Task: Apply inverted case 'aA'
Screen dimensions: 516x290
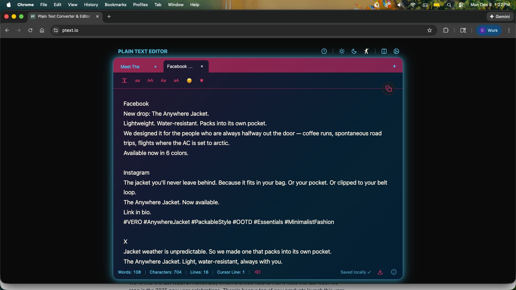Action: pyautogui.click(x=176, y=81)
